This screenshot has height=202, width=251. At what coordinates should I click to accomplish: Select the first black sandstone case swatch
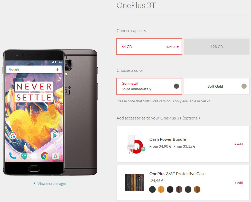point(152,189)
